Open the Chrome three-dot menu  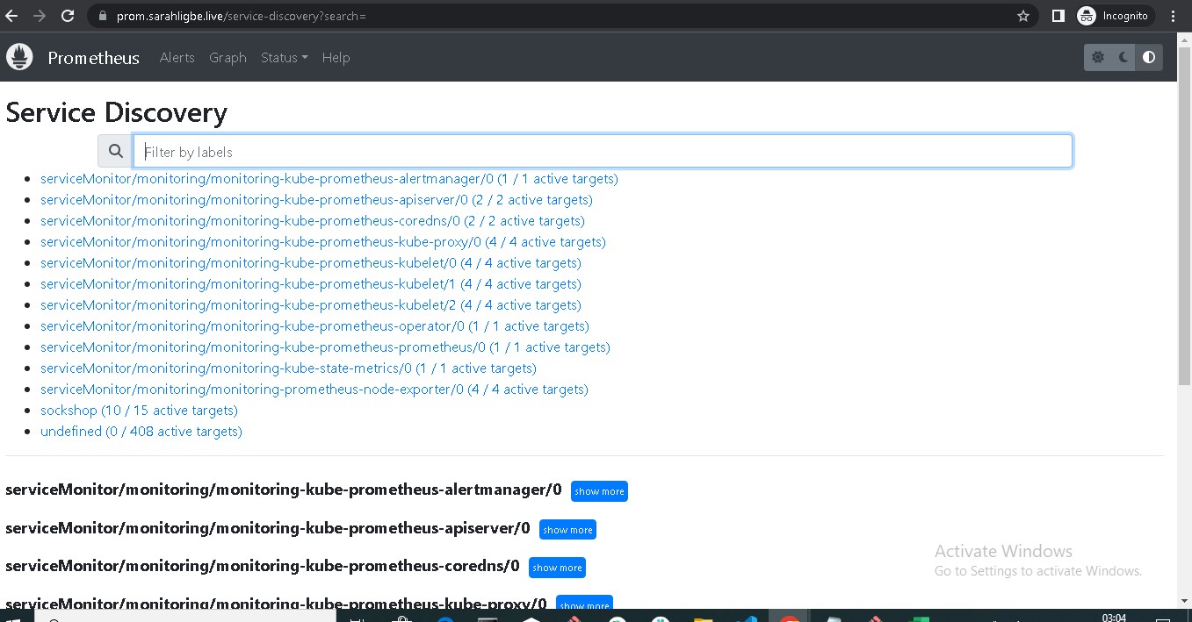pos(1174,16)
